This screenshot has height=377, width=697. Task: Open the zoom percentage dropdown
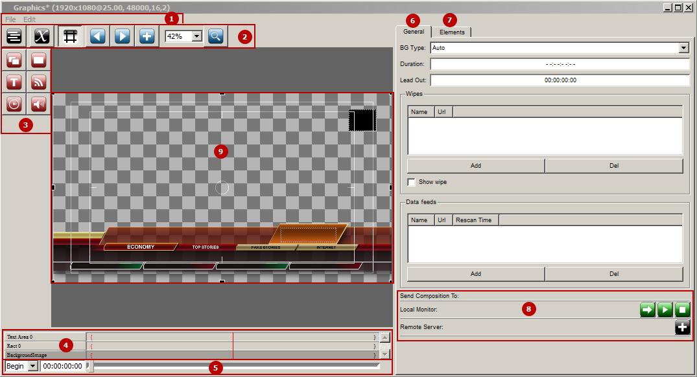pyautogui.click(x=197, y=36)
